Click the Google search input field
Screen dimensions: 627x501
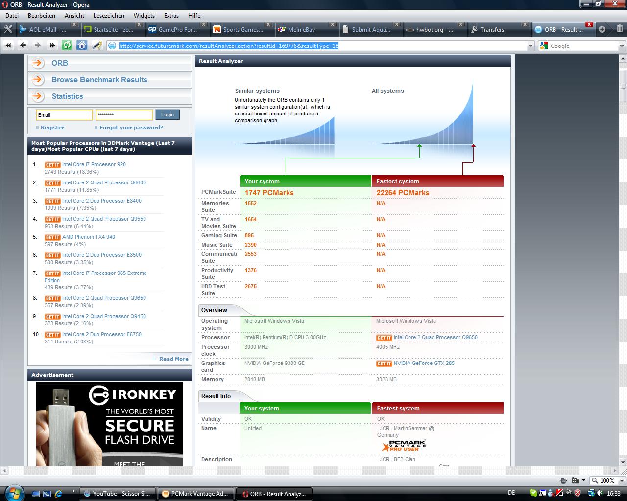click(x=583, y=46)
